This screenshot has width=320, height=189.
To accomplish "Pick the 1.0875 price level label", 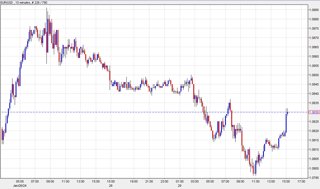I will 314,28.
